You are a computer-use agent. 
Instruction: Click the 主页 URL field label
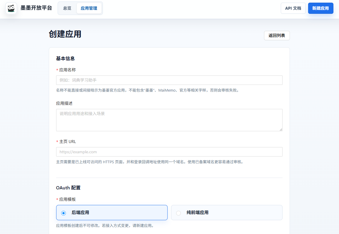point(68,142)
